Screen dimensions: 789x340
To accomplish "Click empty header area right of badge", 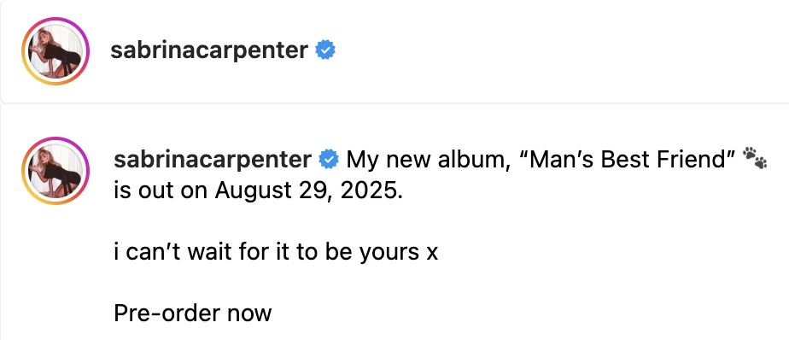I will 553,51.
